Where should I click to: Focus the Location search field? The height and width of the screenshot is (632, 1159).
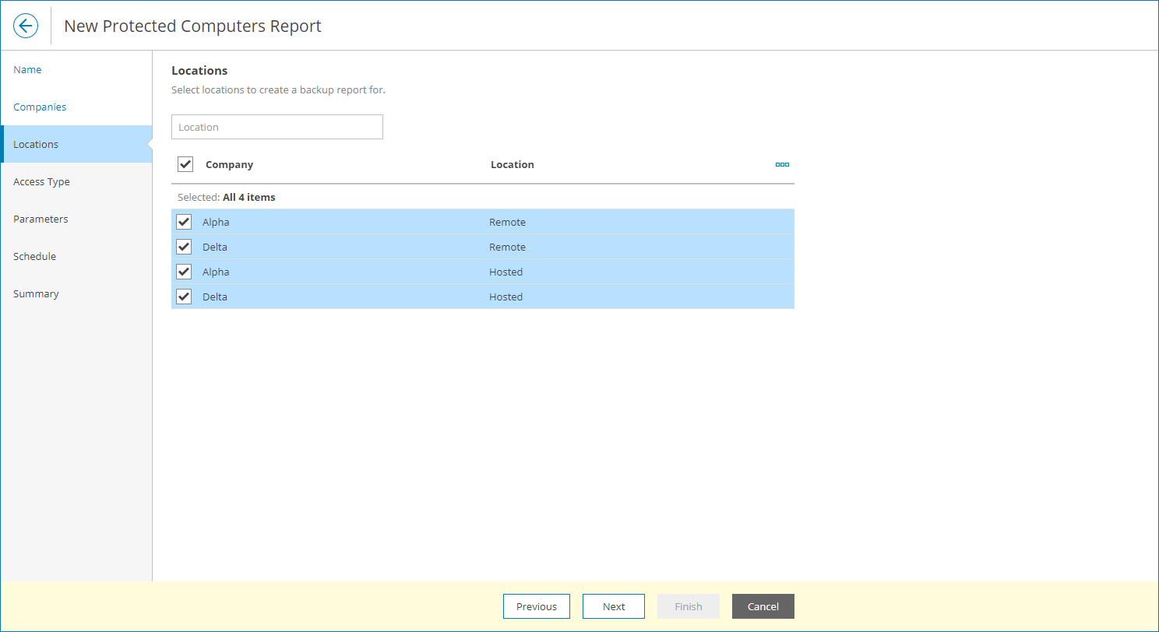click(x=277, y=127)
